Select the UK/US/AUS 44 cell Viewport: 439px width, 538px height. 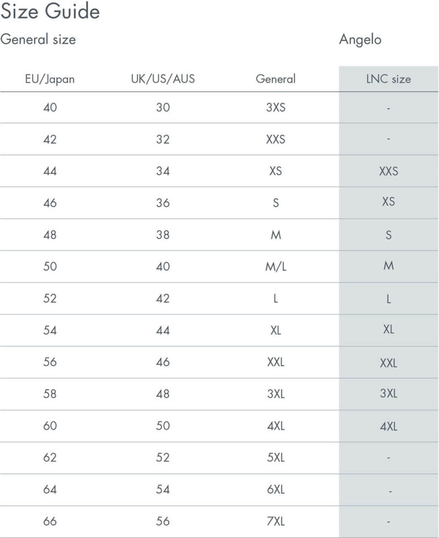(x=162, y=330)
